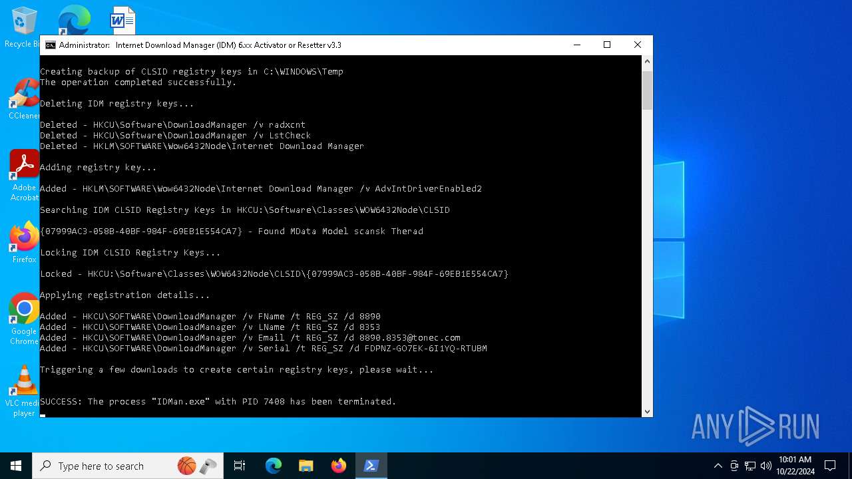This screenshot has height=479, width=852.
Task: Launch the CCleaner desktop shortcut
Action: click(x=24, y=100)
